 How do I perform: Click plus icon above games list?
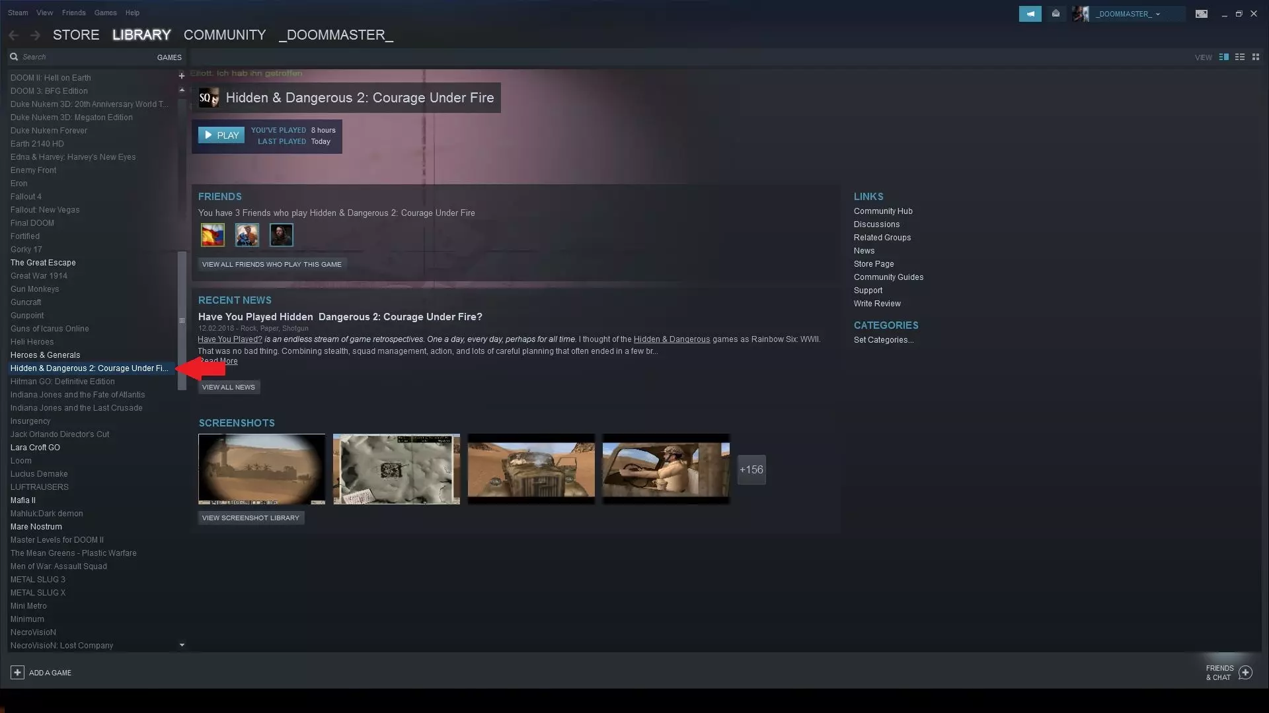tap(181, 76)
